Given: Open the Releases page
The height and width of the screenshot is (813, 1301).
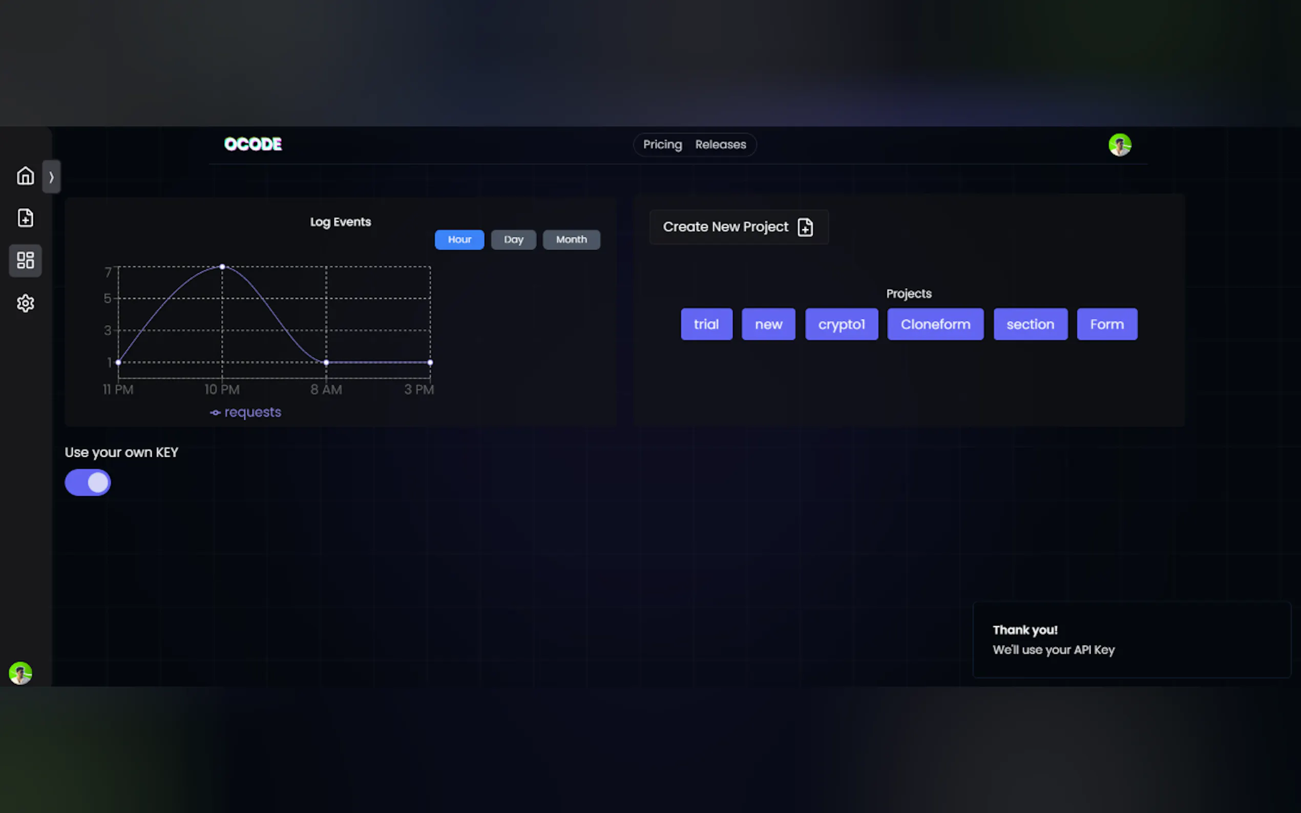Looking at the screenshot, I should point(720,145).
